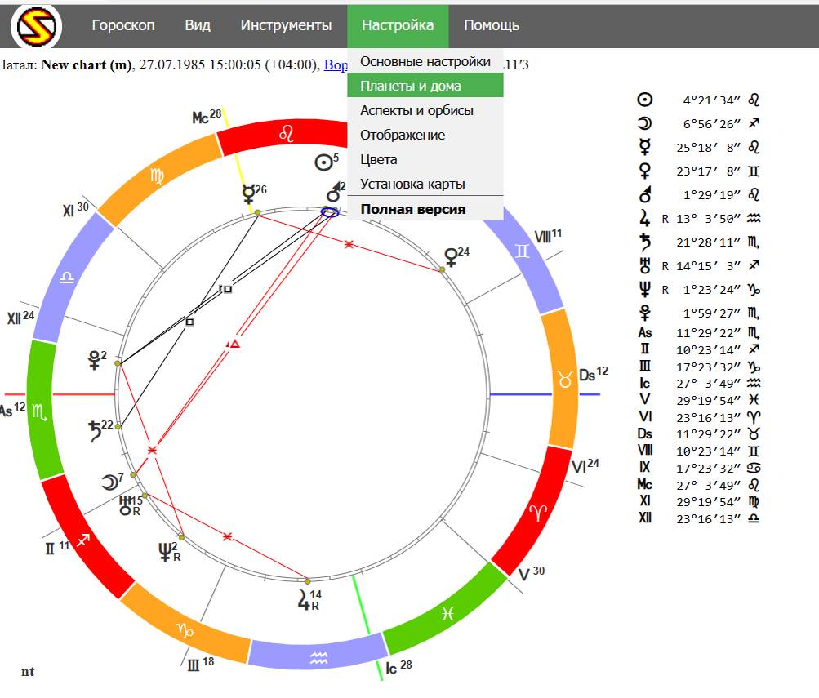Expand the Инструменты menu
The width and height of the screenshot is (819, 698).
(x=286, y=25)
